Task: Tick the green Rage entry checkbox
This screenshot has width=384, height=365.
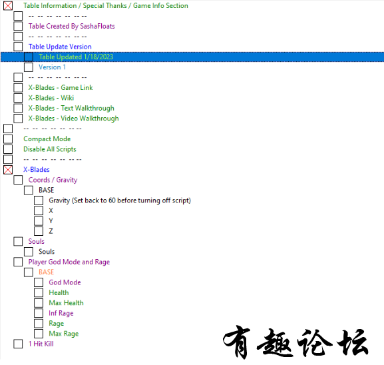Action: (39, 323)
